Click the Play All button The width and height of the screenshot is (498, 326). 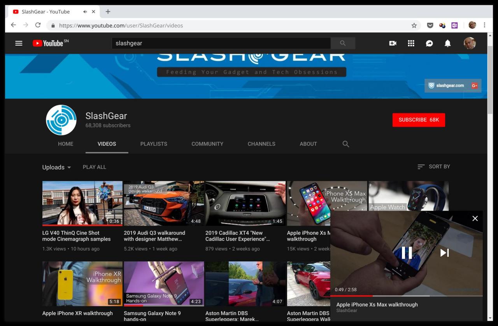95,167
